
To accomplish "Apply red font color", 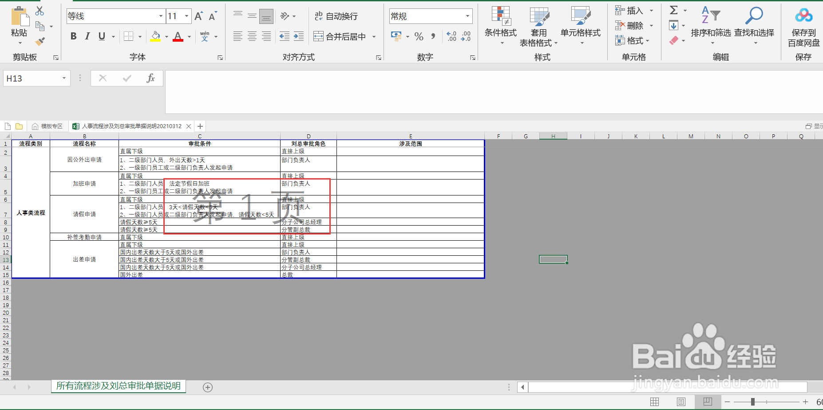I will pyautogui.click(x=178, y=36).
